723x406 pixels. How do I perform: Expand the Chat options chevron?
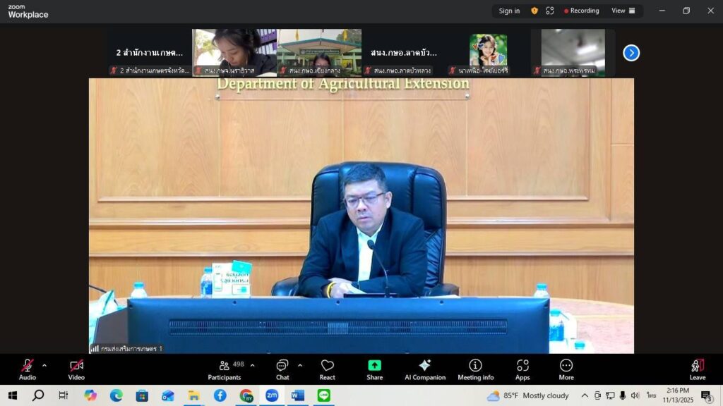point(300,365)
